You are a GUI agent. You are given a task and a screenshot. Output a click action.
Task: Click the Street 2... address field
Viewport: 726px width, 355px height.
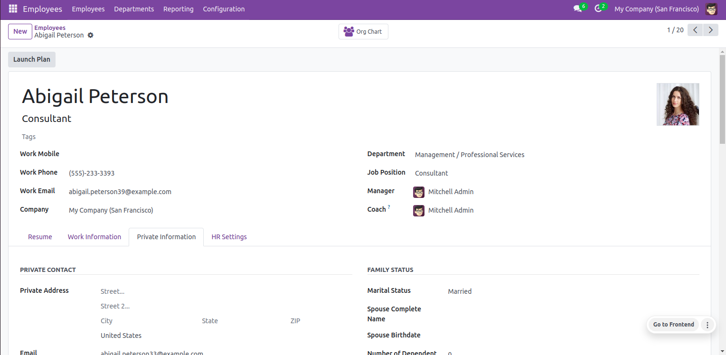point(226,306)
